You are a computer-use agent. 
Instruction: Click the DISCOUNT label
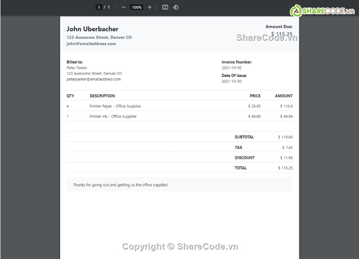click(244, 158)
